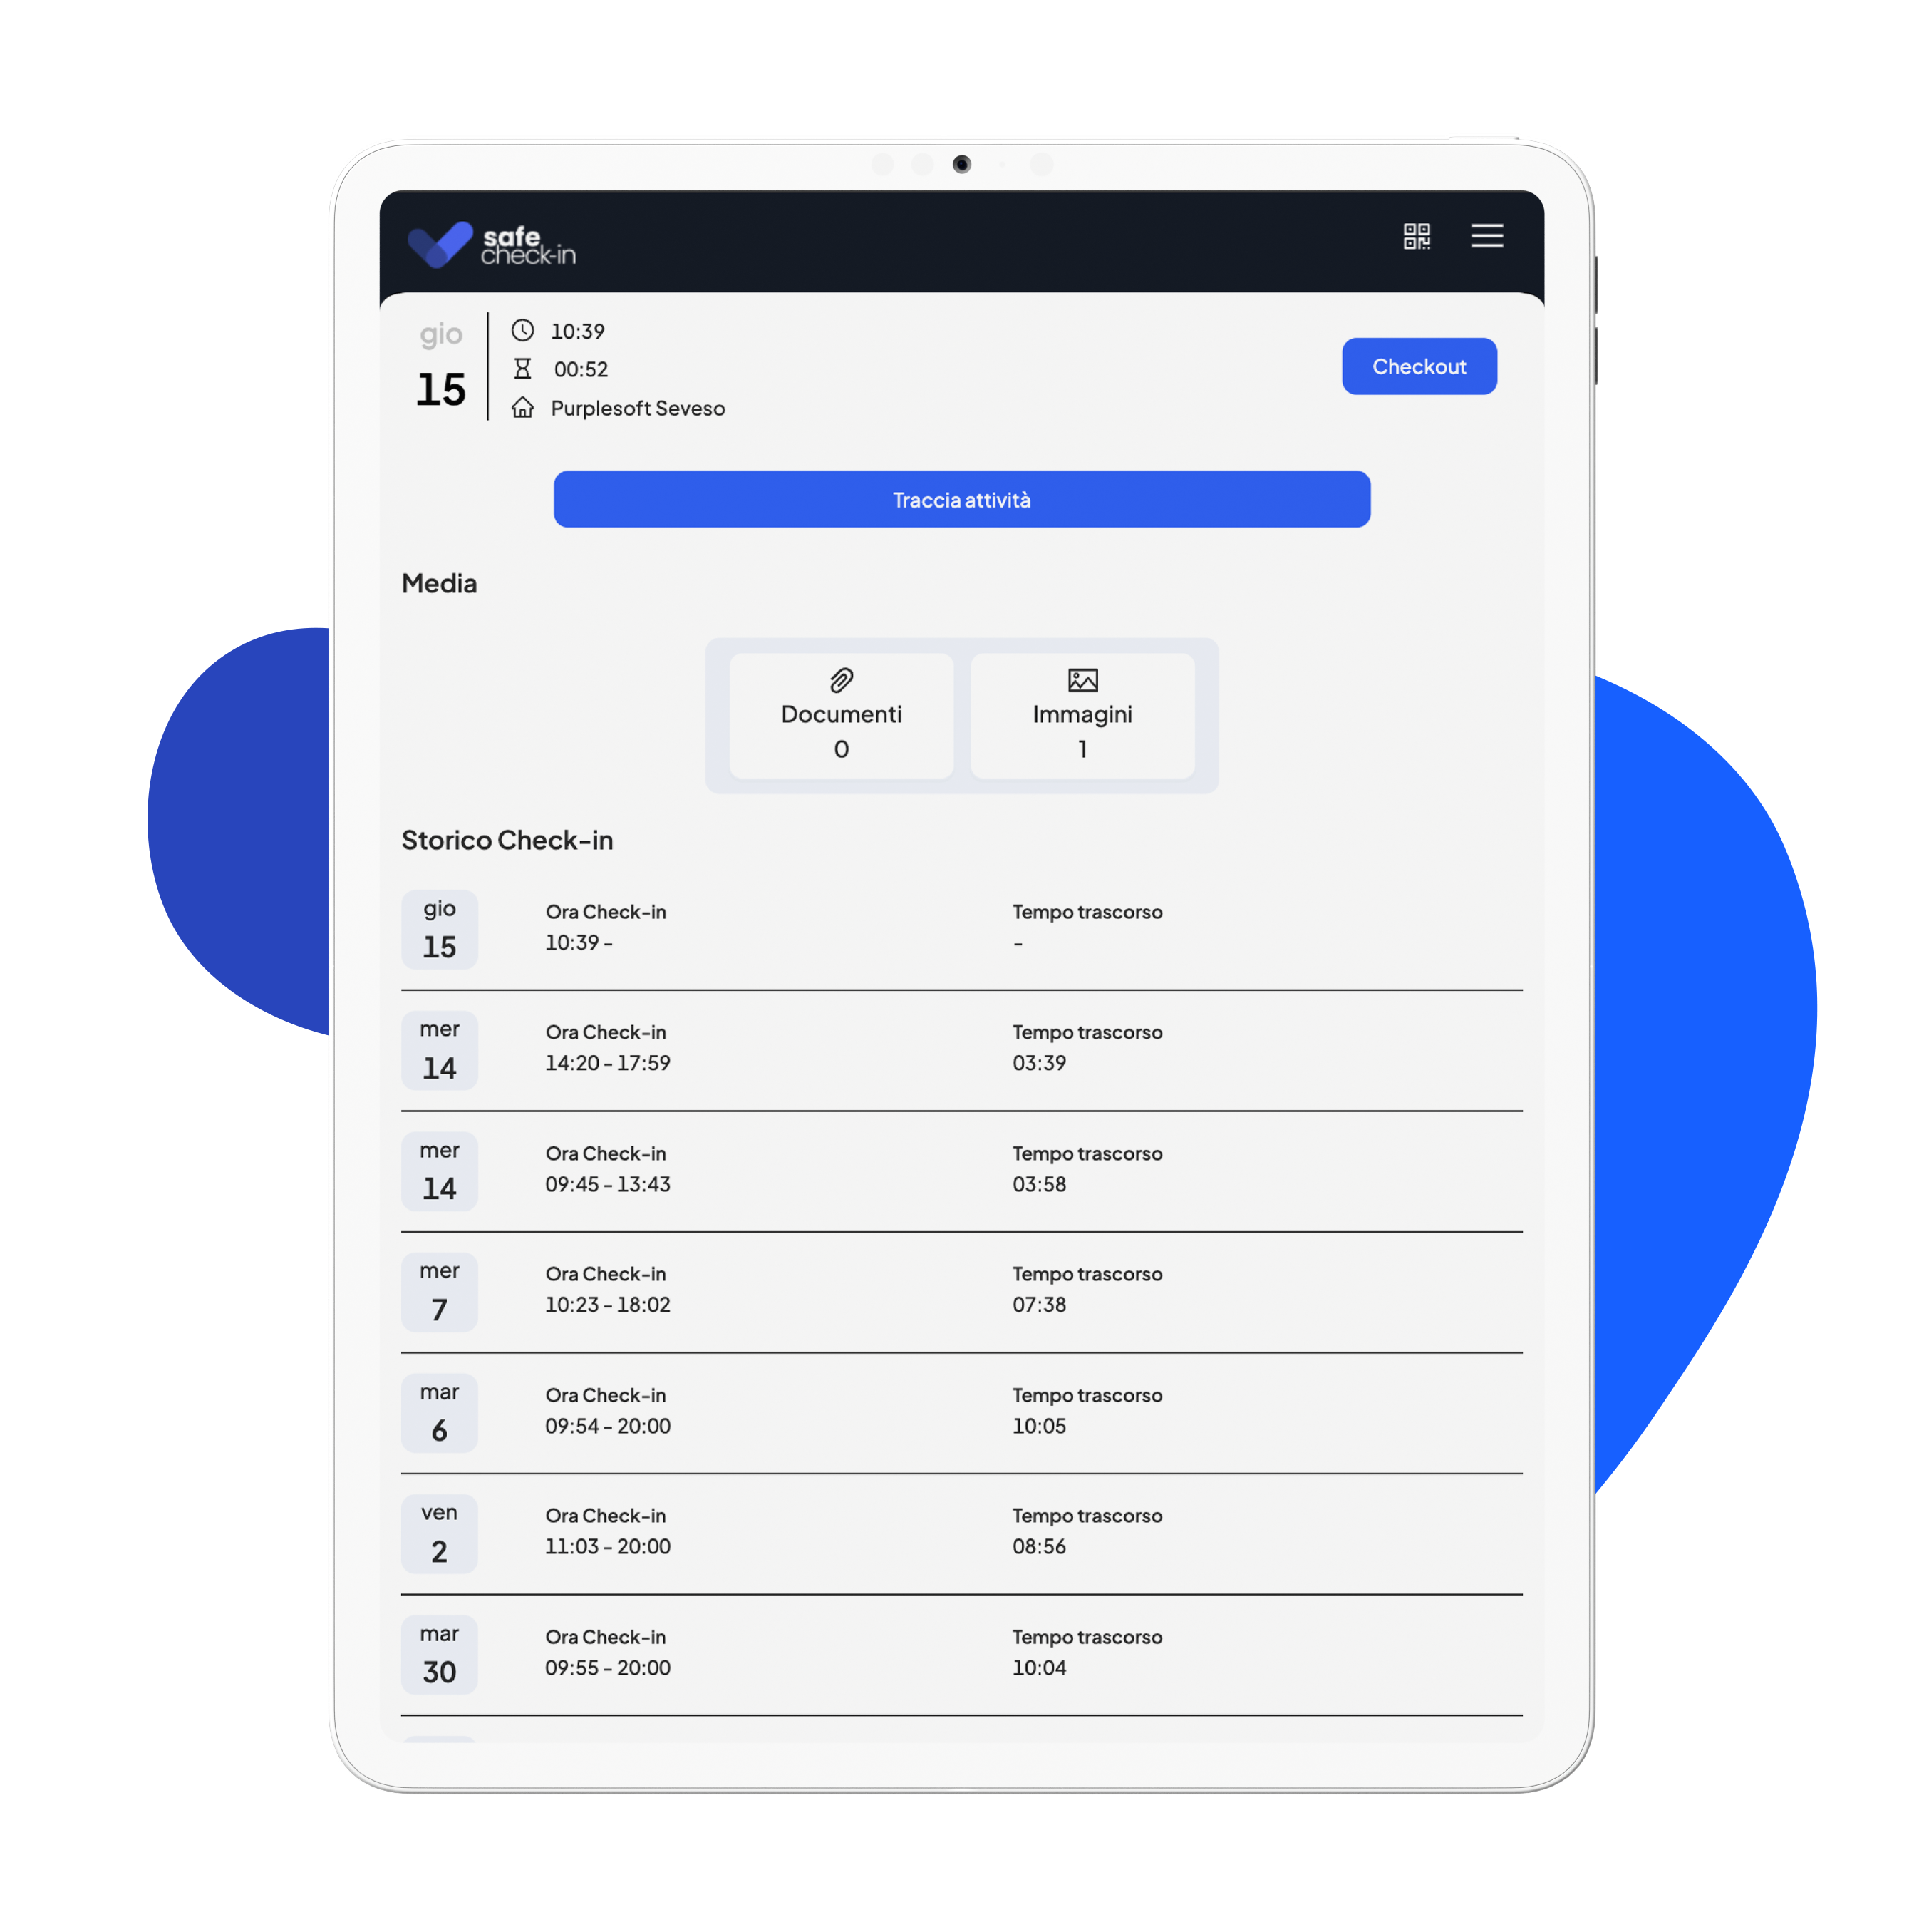The image size is (1924, 1932).
Task: Click the attachment icon in Documenti section
Action: tap(842, 679)
